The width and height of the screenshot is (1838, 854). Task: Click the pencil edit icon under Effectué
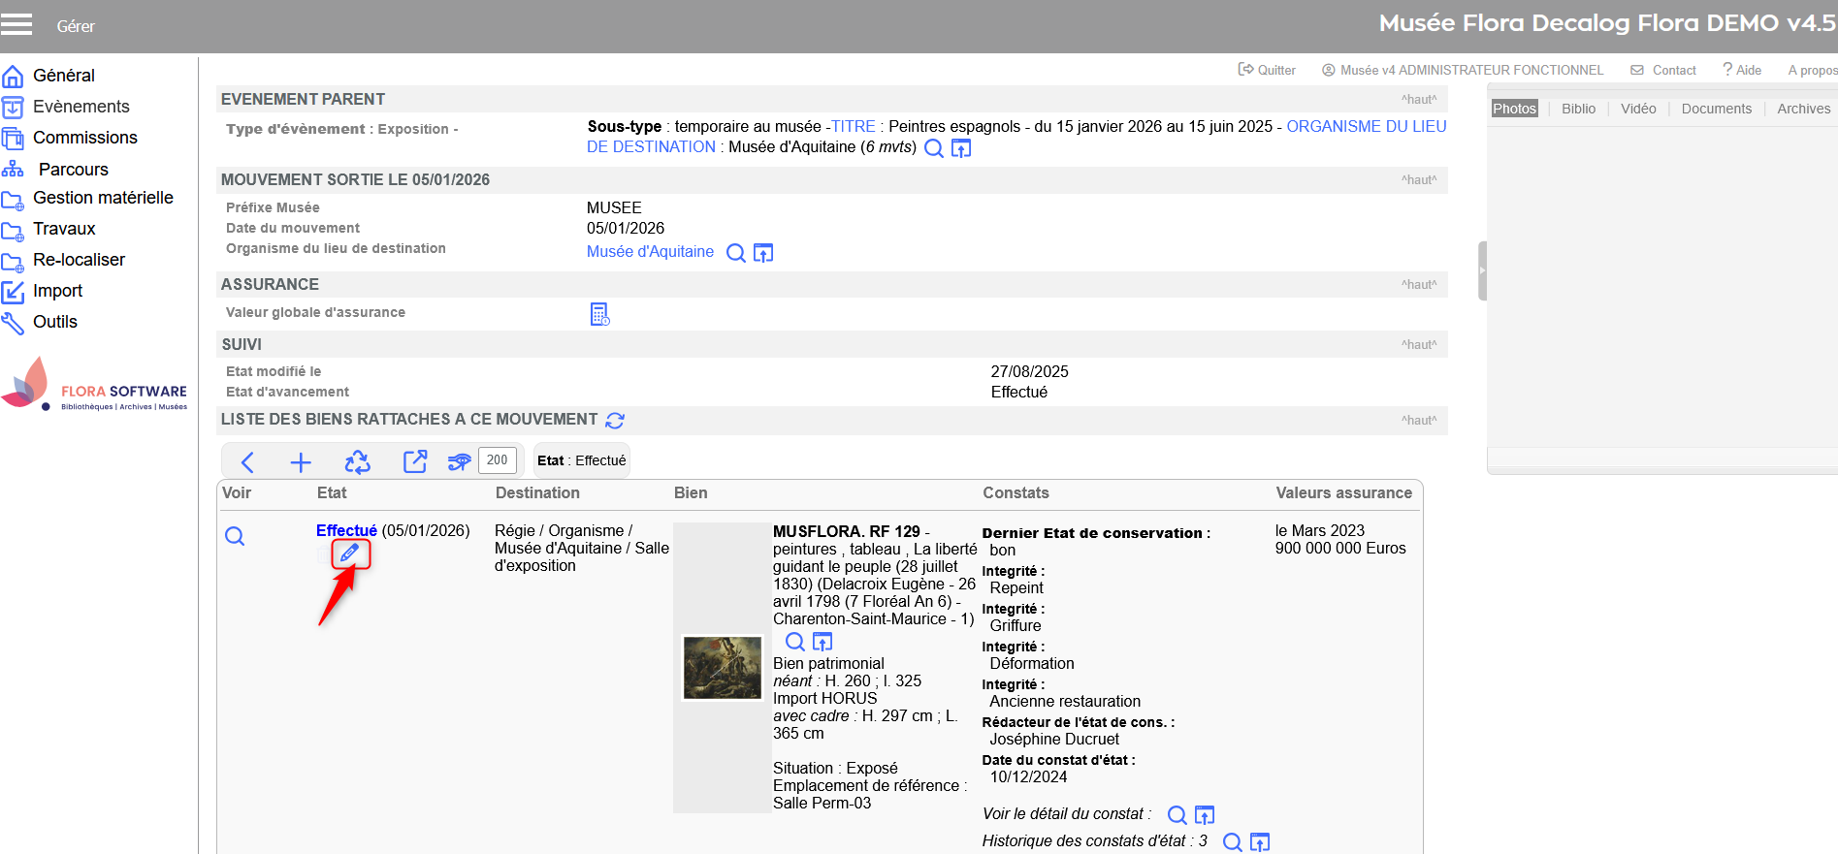350,554
